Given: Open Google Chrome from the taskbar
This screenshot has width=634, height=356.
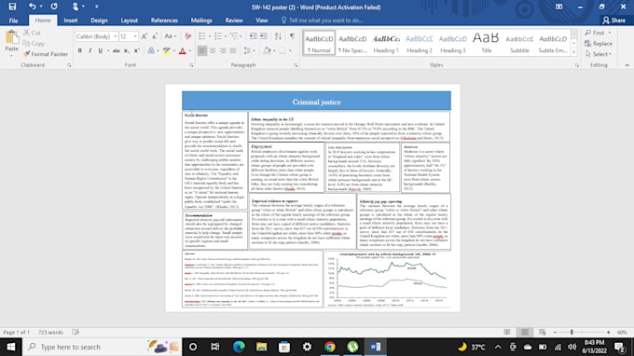Looking at the screenshot, I should click(329, 347).
